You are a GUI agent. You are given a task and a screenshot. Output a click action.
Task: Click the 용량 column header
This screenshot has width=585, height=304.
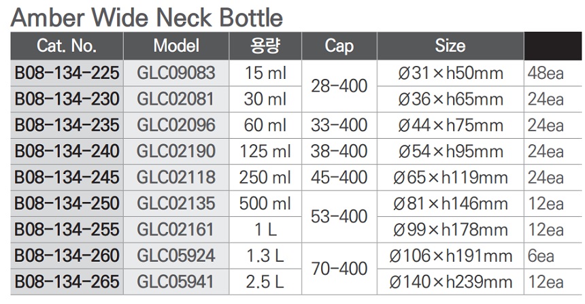pos(265,46)
